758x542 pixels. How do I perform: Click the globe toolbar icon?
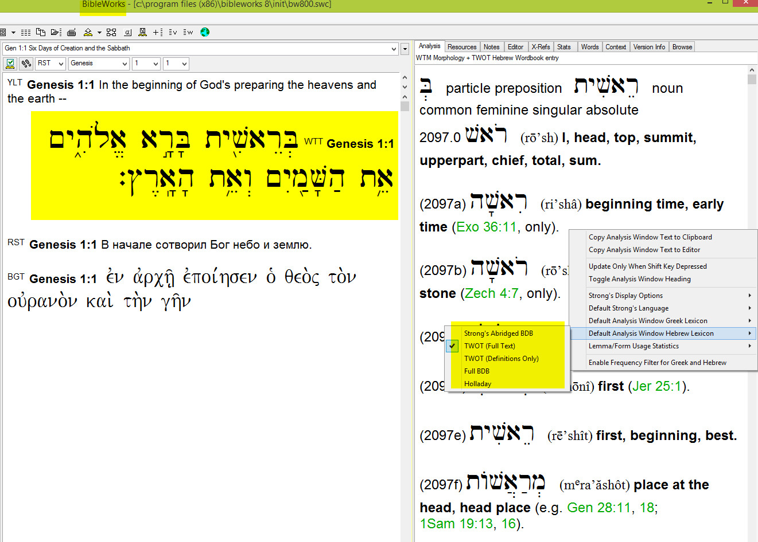(205, 32)
